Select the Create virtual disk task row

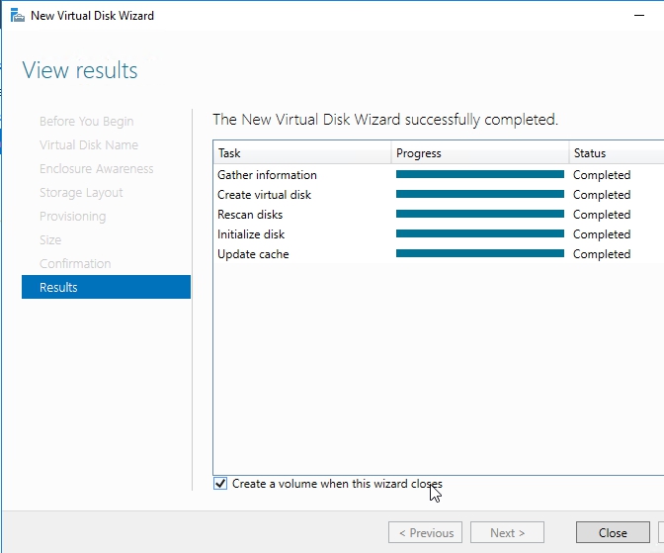click(439, 195)
